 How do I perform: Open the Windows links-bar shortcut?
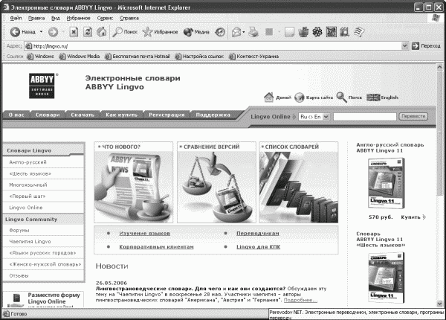pos(40,57)
